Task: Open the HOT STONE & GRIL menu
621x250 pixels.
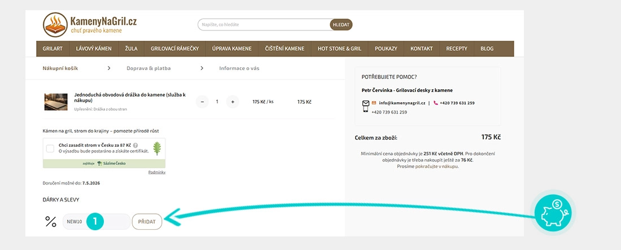Action: pyautogui.click(x=339, y=49)
